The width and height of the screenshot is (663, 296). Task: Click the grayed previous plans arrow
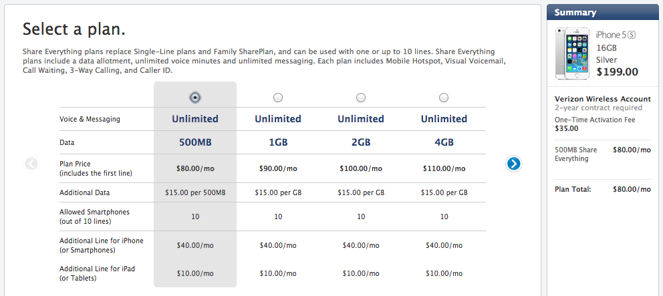point(31,164)
